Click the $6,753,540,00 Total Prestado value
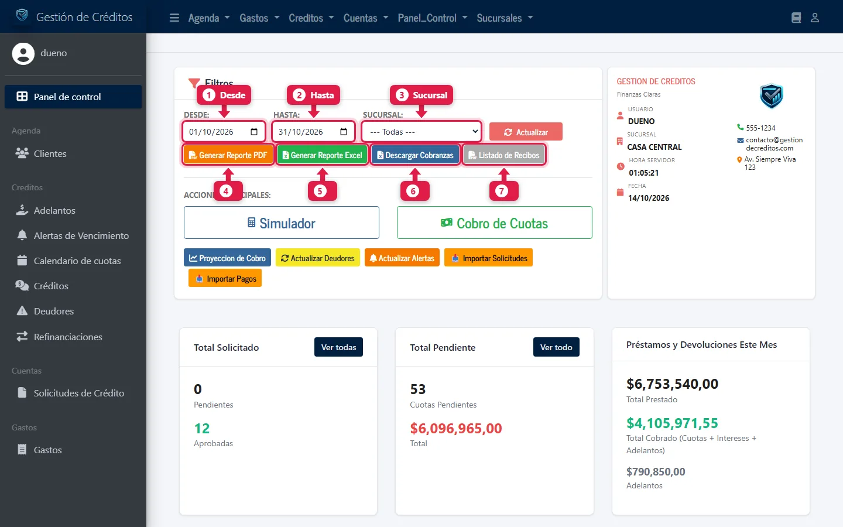 tap(672, 384)
